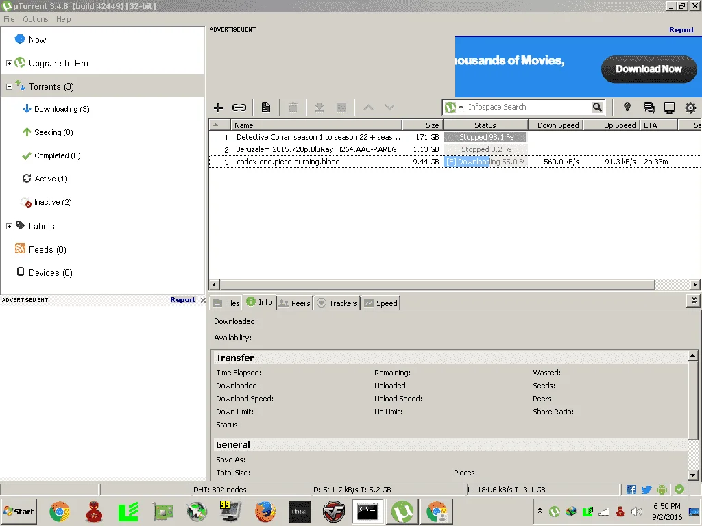
Task: Sort by the Name column header
Action: (x=316, y=125)
